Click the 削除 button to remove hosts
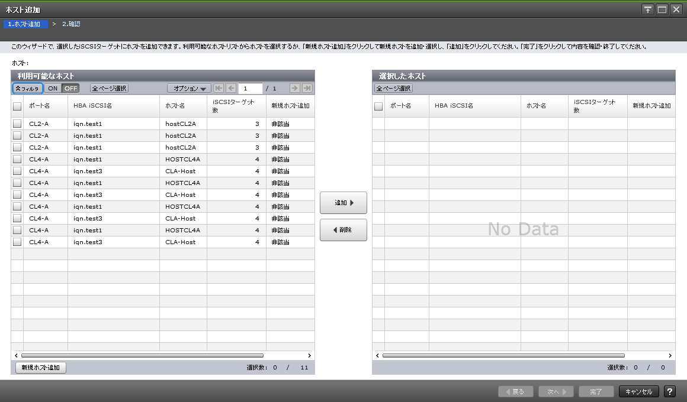This screenshot has height=402, width=687. click(343, 230)
